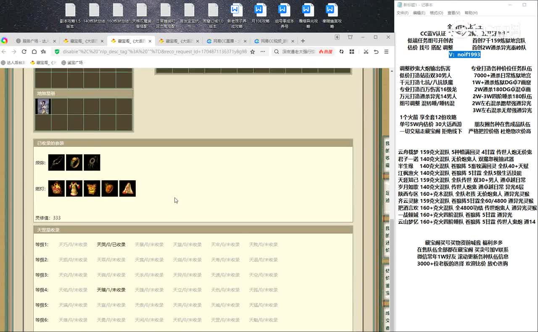This screenshot has height=332, width=538.
Task: Open the 雁塔异光攻略 document
Action: point(308,16)
